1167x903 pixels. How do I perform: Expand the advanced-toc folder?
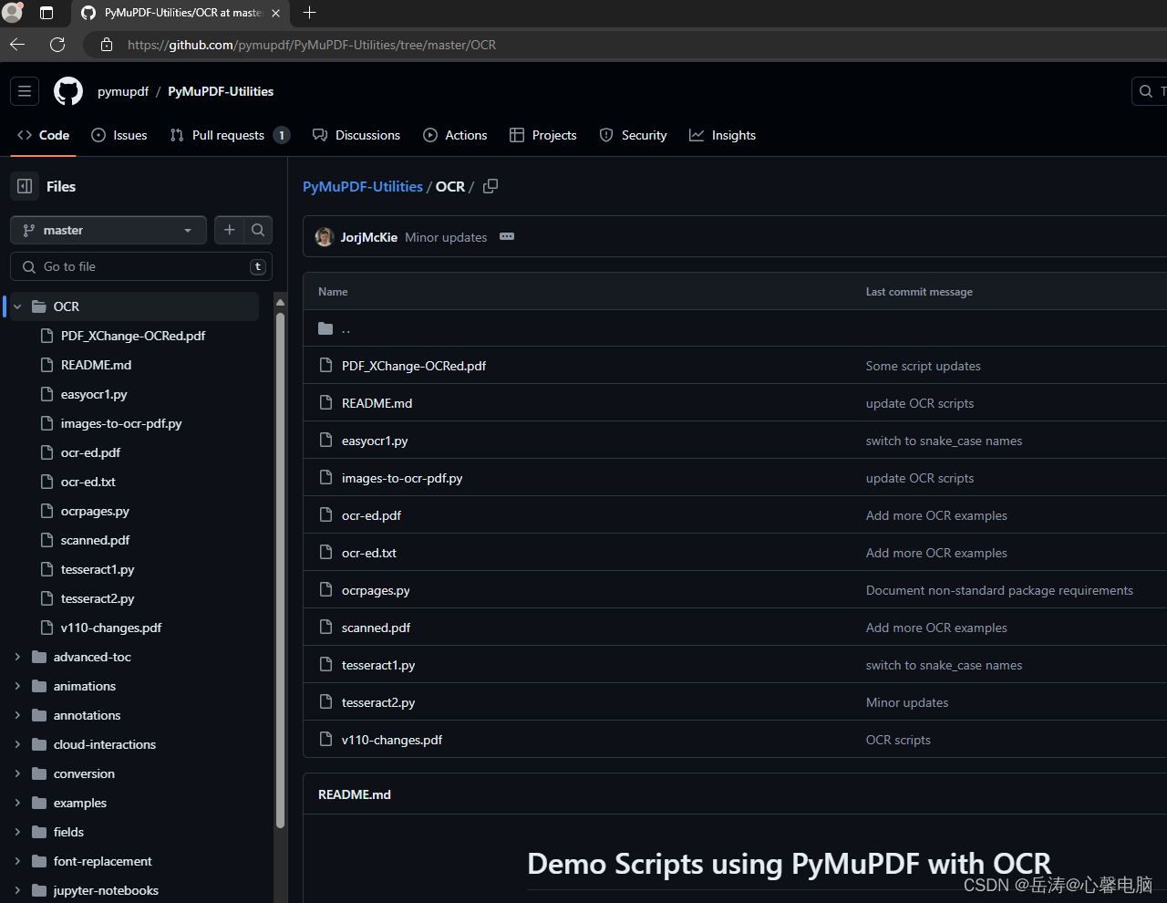coord(17,657)
